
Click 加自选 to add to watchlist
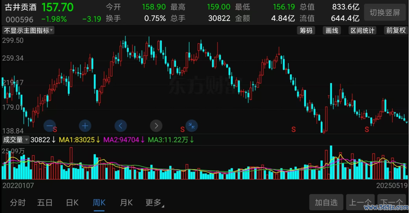(x=326, y=202)
